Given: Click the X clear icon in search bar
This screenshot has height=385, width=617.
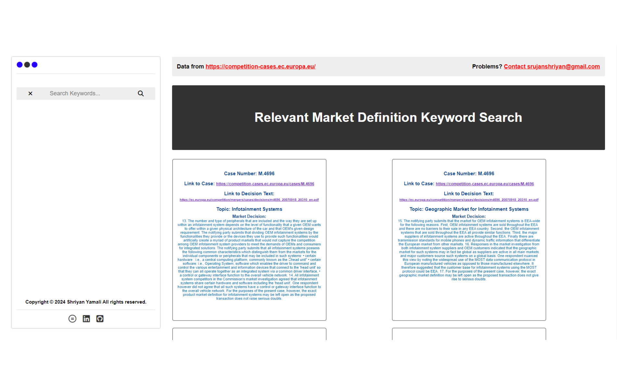Looking at the screenshot, I should (x=30, y=93).
